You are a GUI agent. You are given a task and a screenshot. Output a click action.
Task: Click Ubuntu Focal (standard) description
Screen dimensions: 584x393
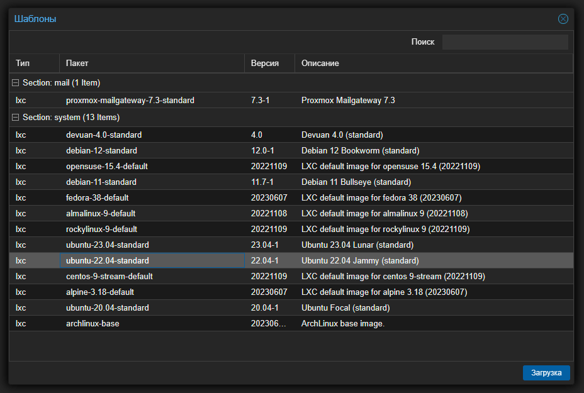[345, 307]
